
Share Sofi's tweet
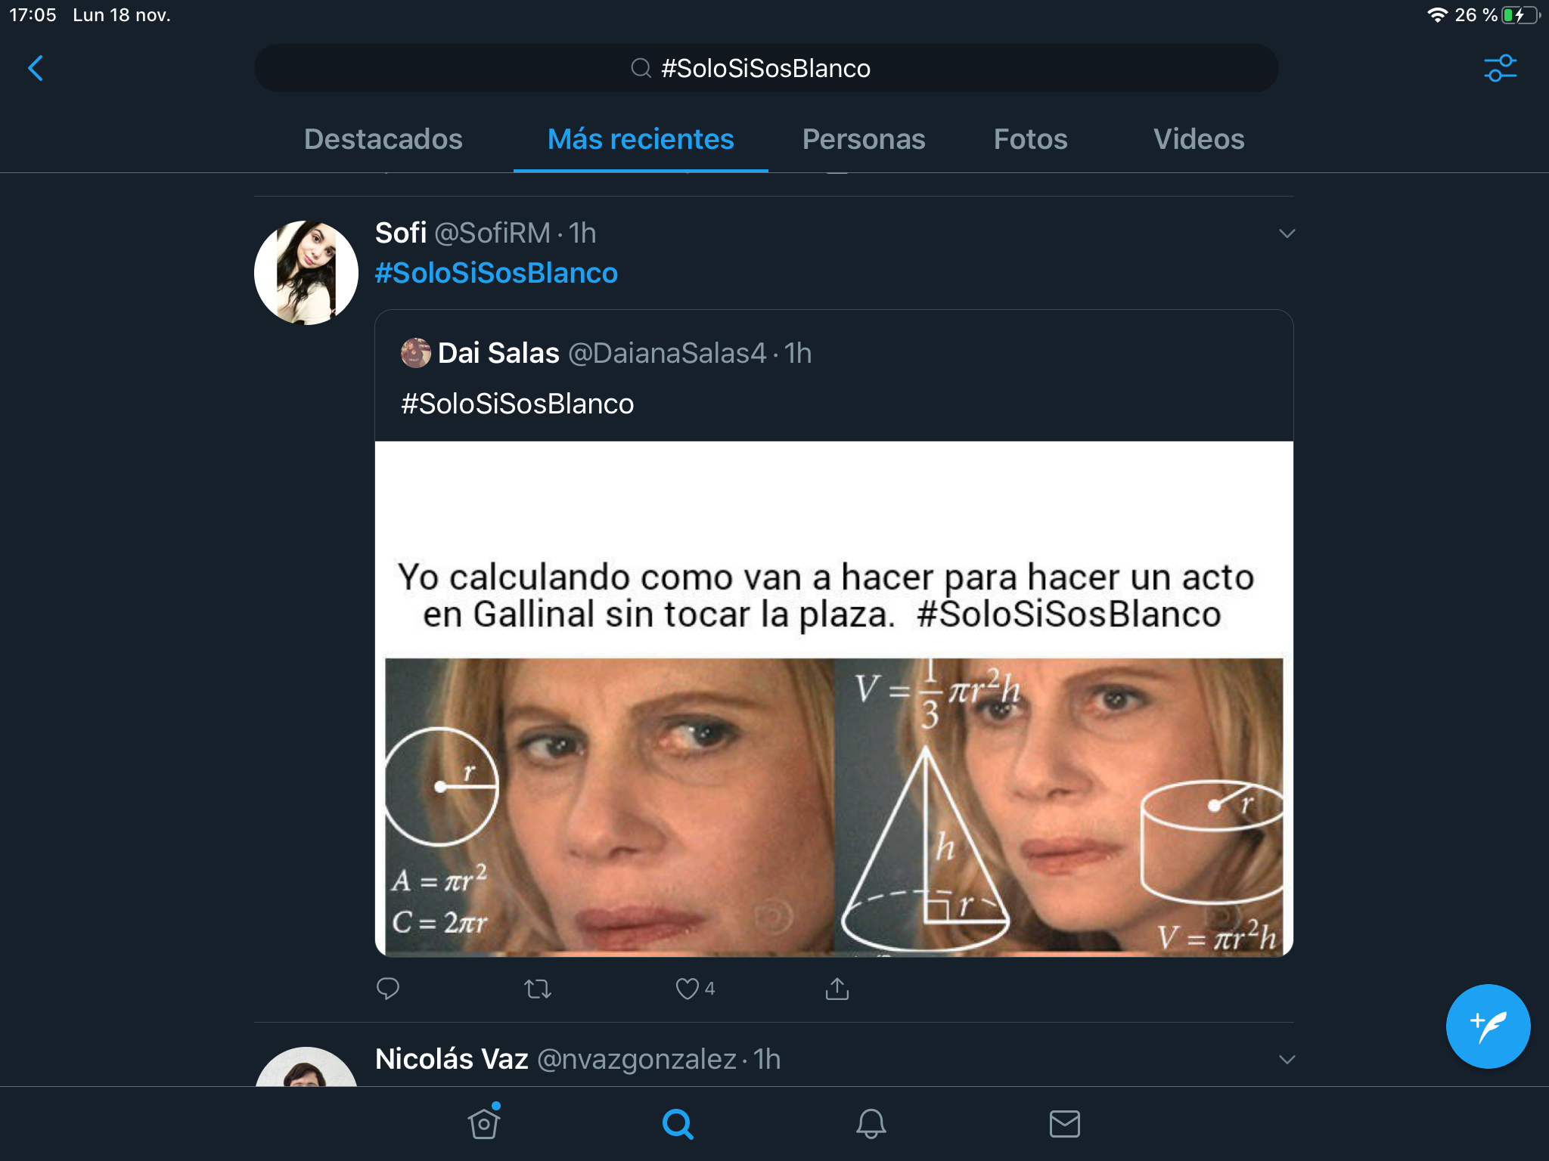pos(837,989)
